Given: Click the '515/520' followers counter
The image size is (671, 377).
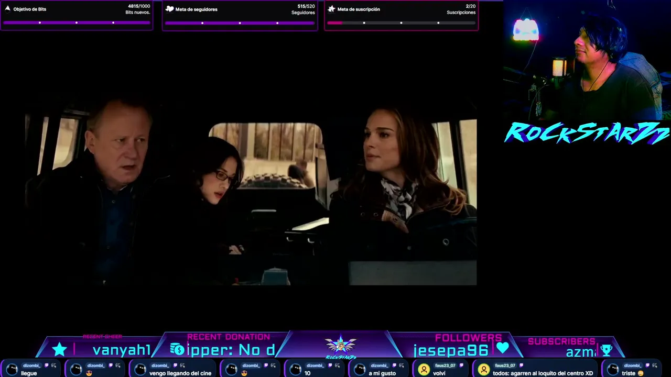Looking at the screenshot, I should (306, 6).
